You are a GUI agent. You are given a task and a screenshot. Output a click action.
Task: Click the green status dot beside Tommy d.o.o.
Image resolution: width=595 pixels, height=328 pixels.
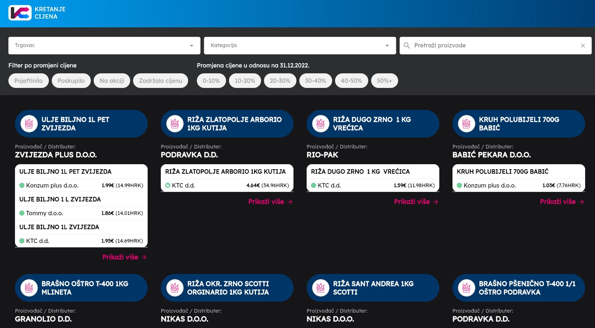pos(22,213)
